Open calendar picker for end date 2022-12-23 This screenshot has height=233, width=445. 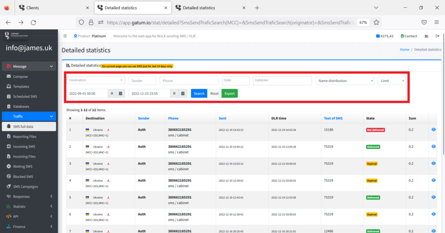183,93
